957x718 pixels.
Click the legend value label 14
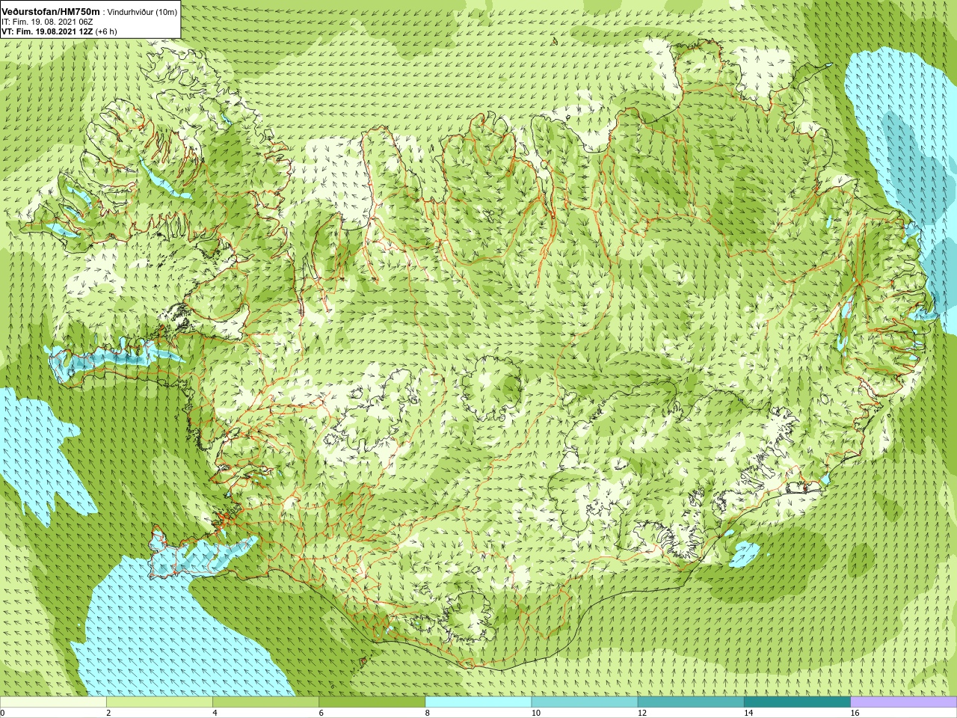click(x=748, y=713)
